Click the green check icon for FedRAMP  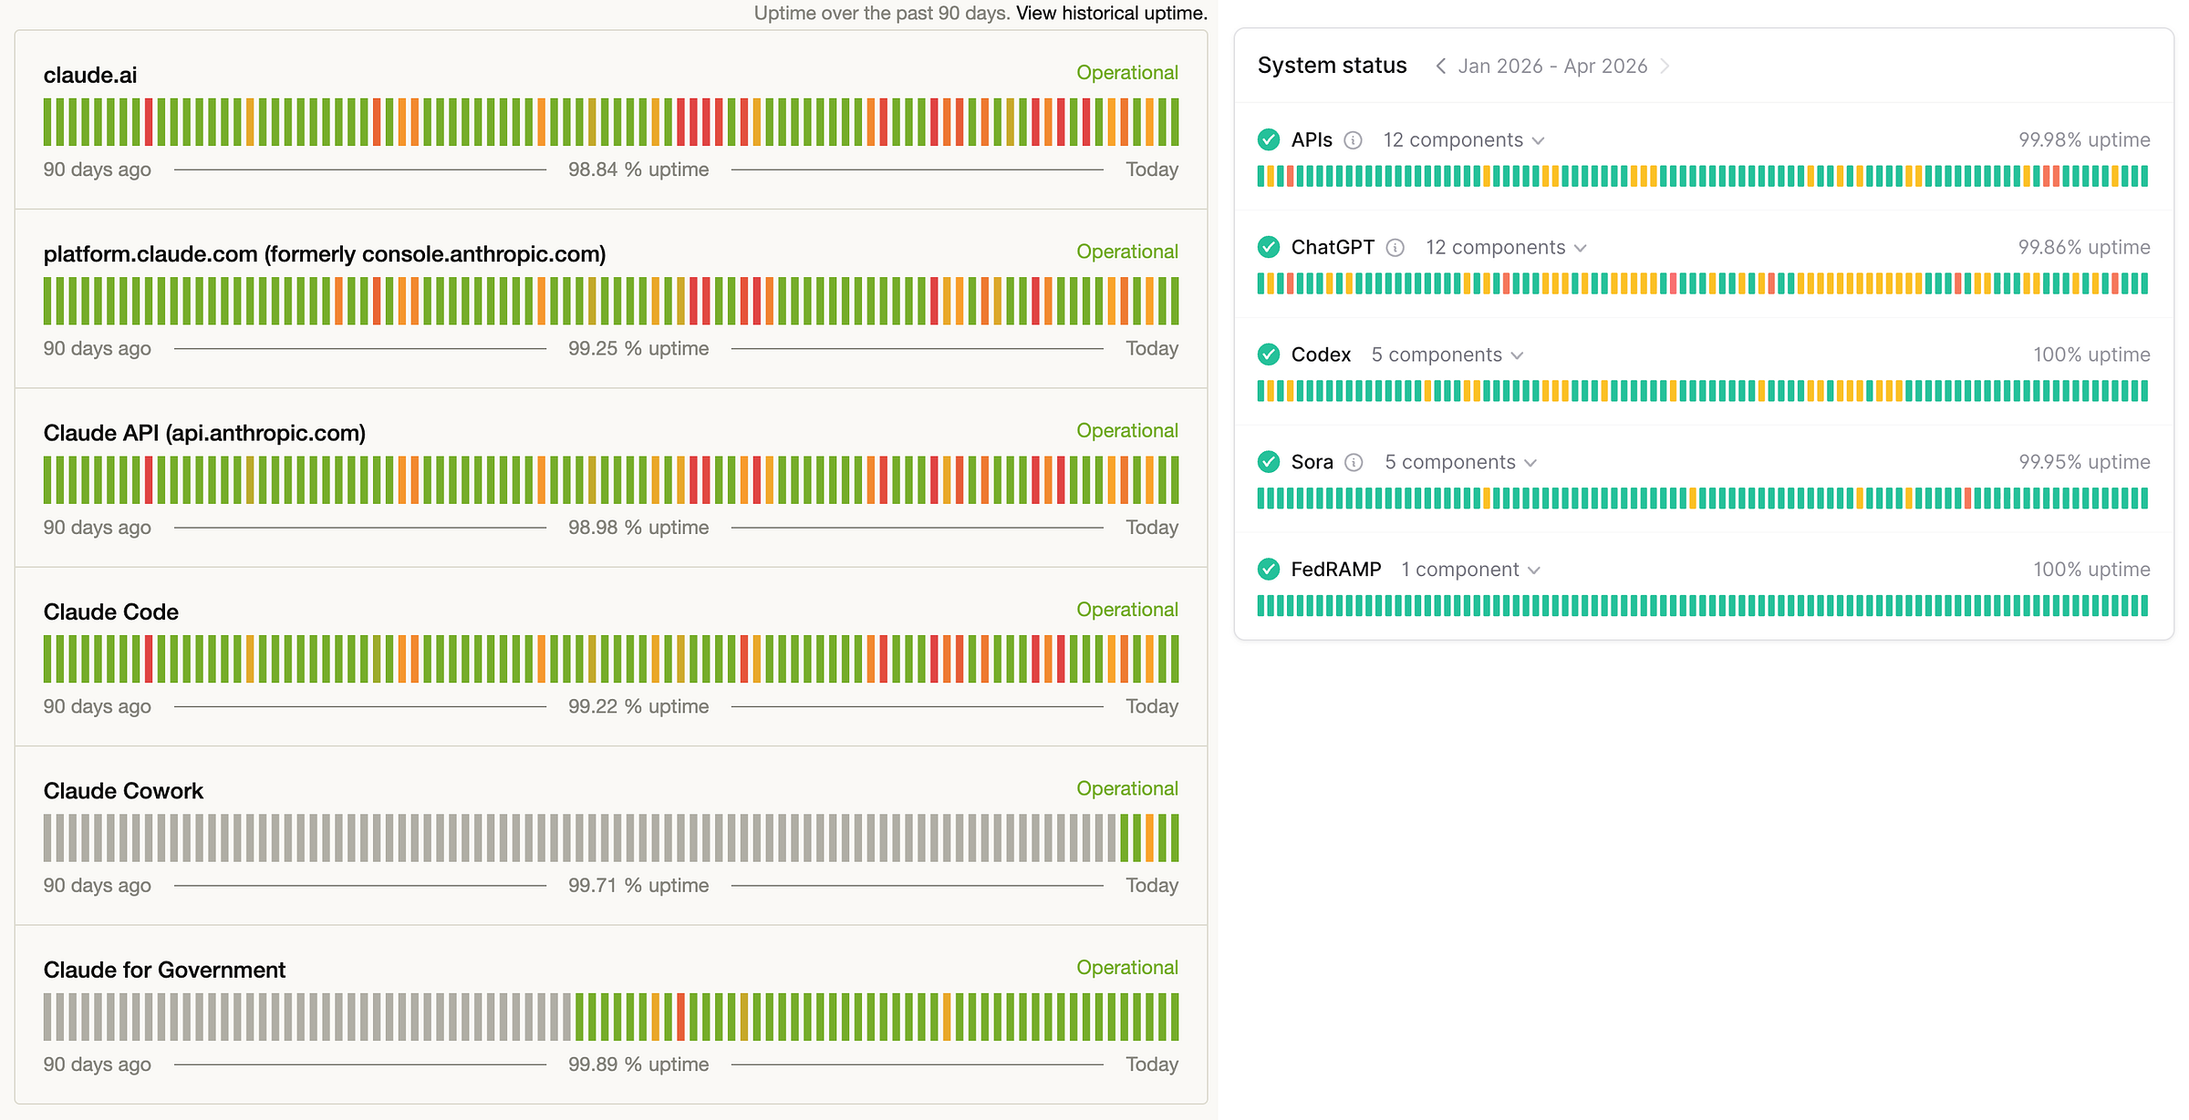tap(1269, 570)
